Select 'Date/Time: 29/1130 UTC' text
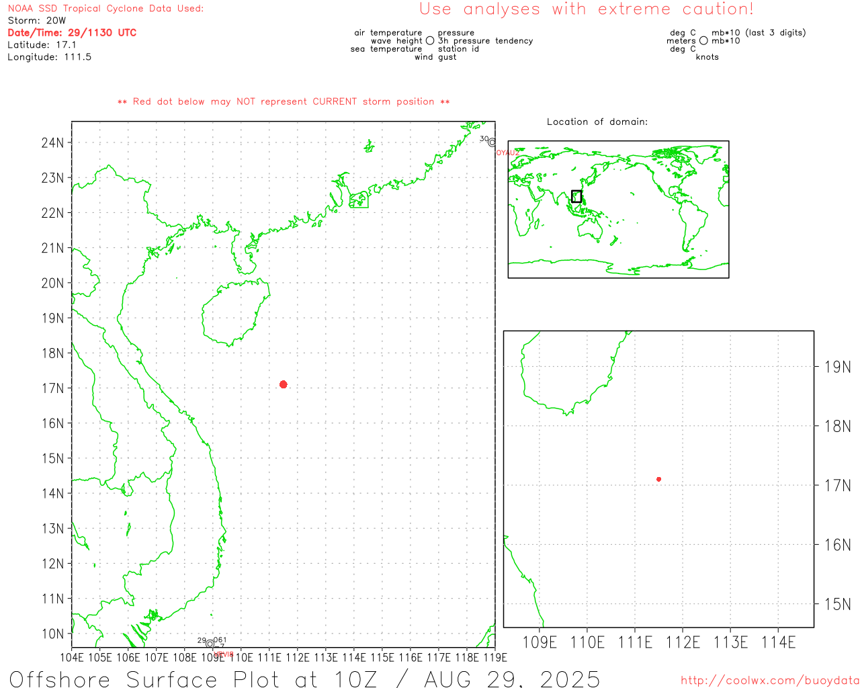 [72, 33]
